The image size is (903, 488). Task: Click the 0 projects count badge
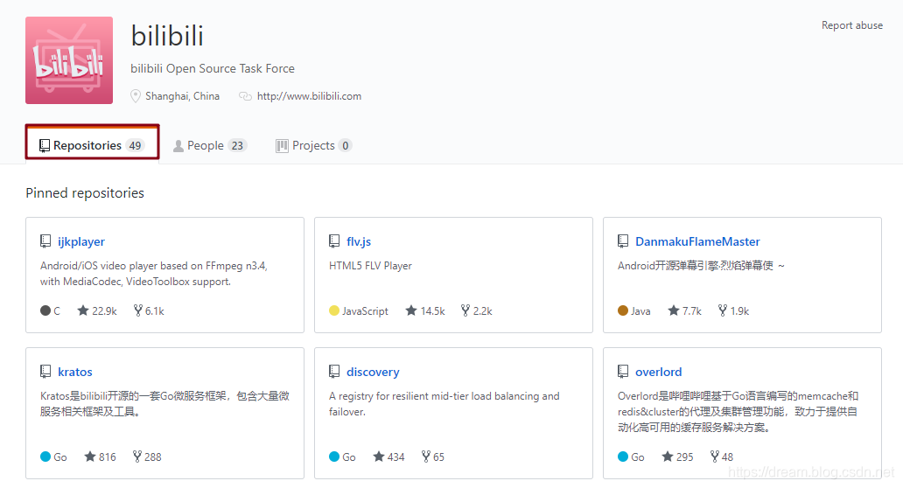(345, 145)
